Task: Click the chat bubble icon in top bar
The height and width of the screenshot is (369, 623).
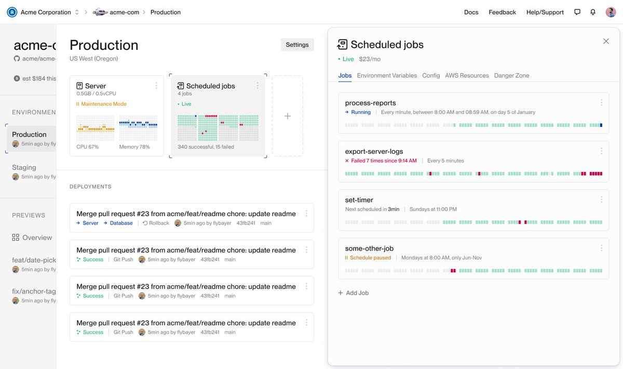Action: 577,11
